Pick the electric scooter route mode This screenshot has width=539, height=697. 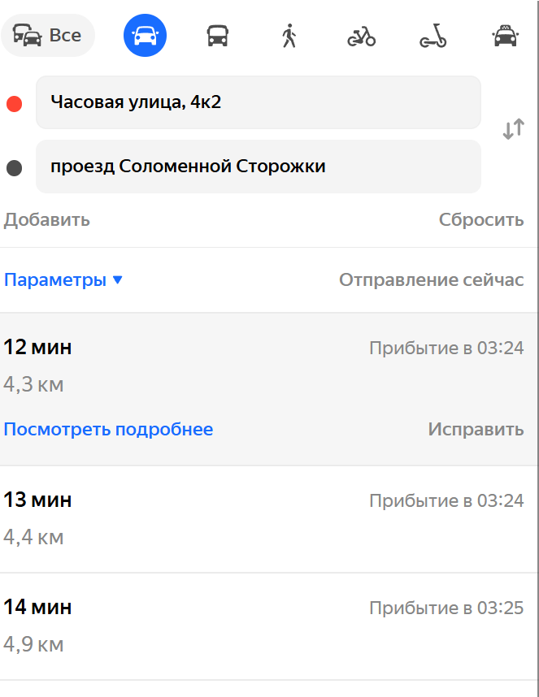pos(433,36)
